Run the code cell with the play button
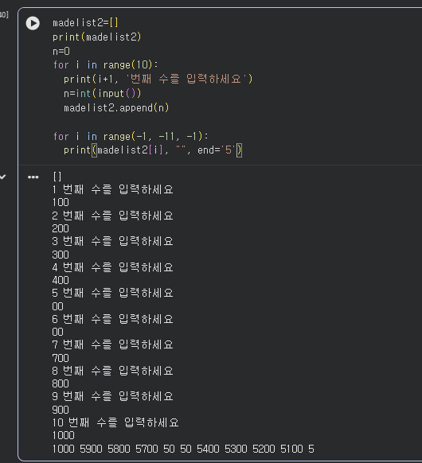Viewport: 422px width, 463px height. pos(33,23)
